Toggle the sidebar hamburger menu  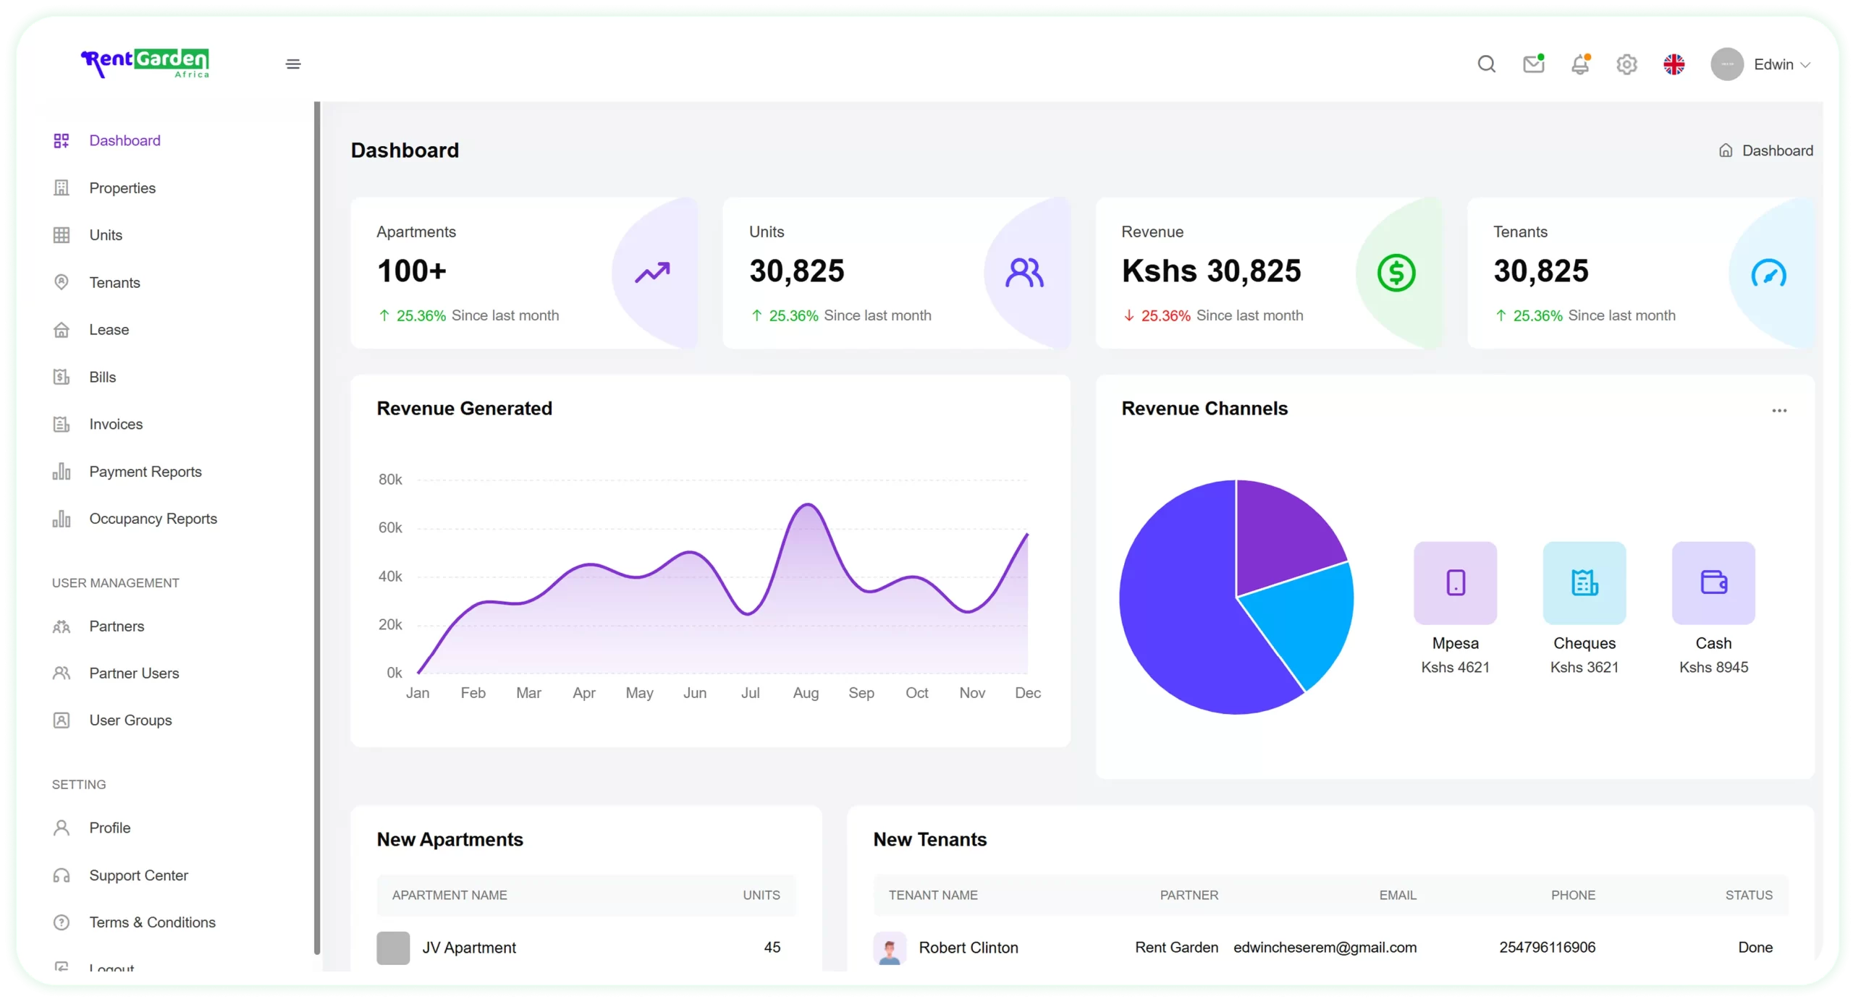pyautogui.click(x=293, y=64)
